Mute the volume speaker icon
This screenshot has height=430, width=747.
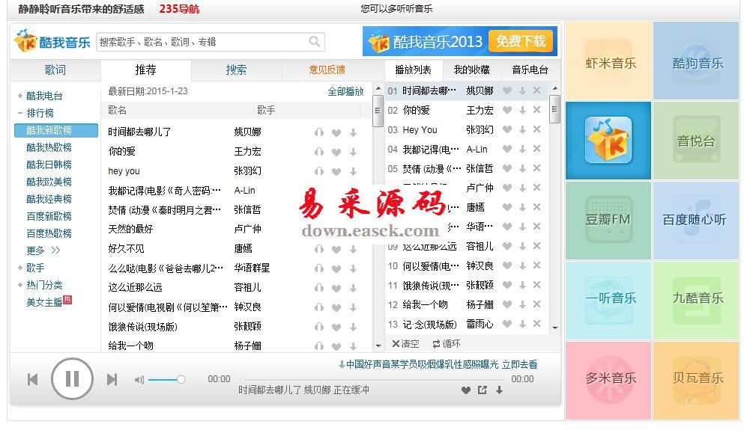click(x=139, y=380)
